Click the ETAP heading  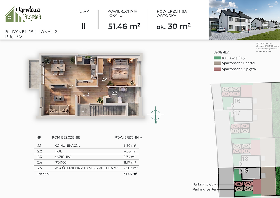click(84, 11)
